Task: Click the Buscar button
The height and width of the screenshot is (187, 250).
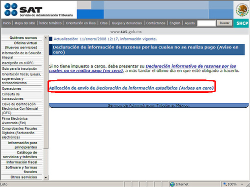Action: pyautogui.click(x=224, y=23)
